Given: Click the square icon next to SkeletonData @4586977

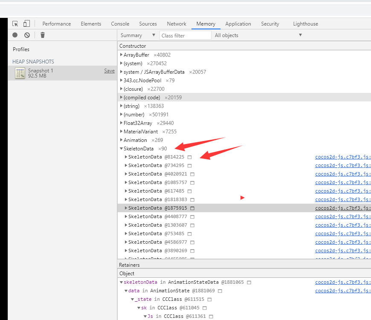Looking at the screenshot, I should [192, 242].
